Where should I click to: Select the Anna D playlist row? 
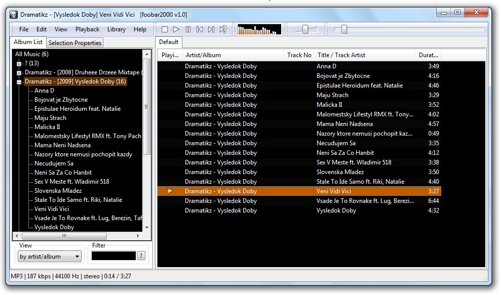coord(299,66)
